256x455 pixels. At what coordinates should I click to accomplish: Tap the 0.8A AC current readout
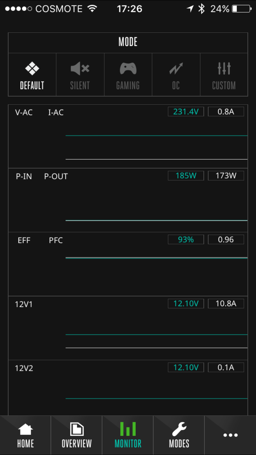(x=226, y=112)
